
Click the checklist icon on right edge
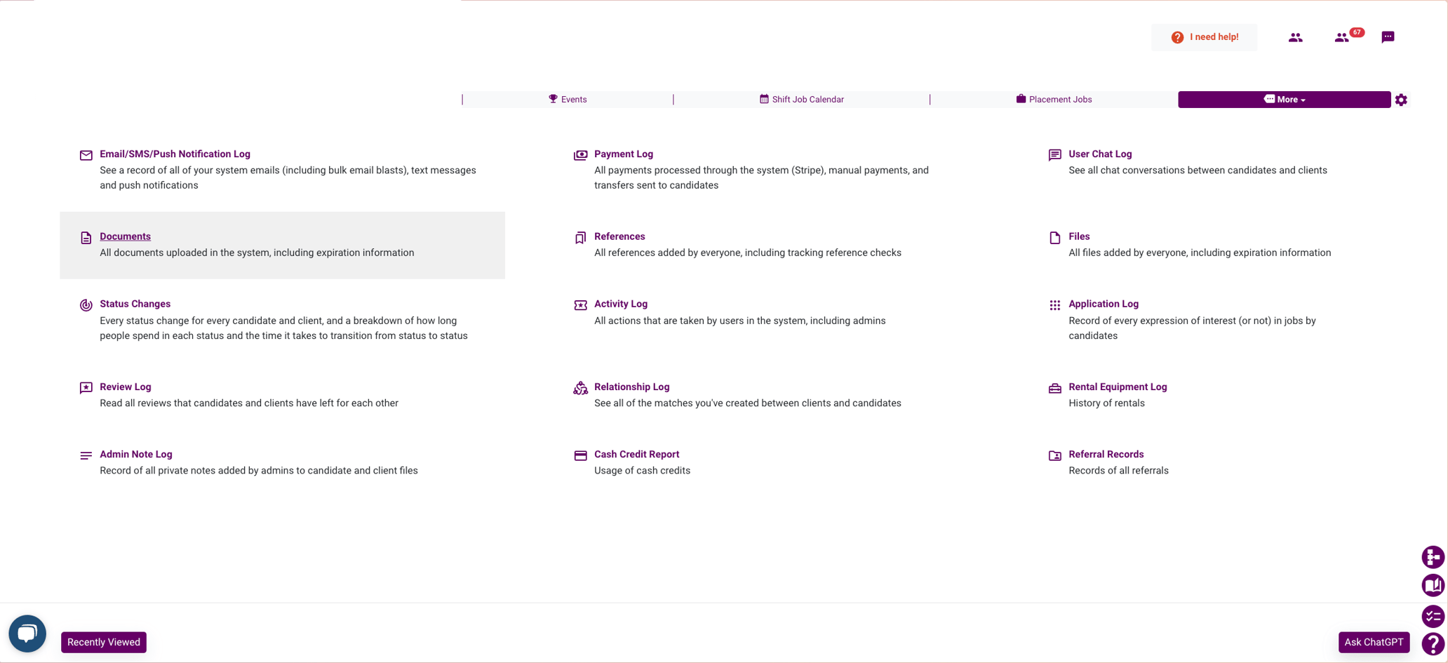coord(1433,616)
